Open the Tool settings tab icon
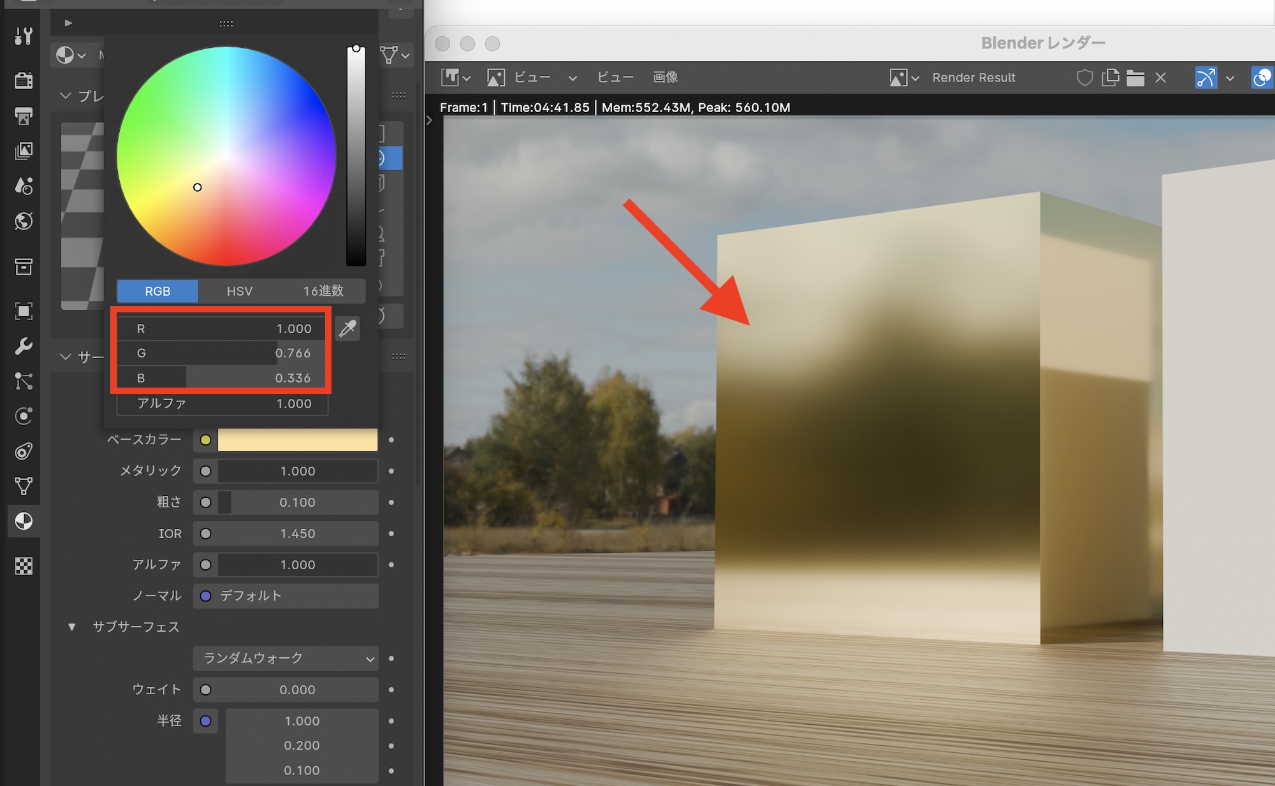This screenshot has height=786, width=1275. click(24, 36)
